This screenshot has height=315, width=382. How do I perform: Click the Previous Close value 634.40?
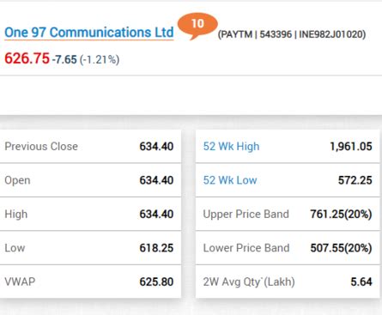click(x=156, y=147)
